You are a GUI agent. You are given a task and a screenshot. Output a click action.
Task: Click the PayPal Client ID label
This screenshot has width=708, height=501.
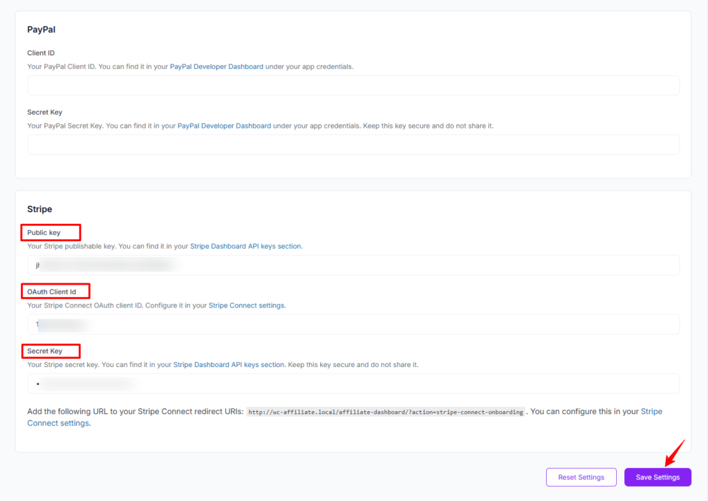pyautogui.click(x=41, y=53)
